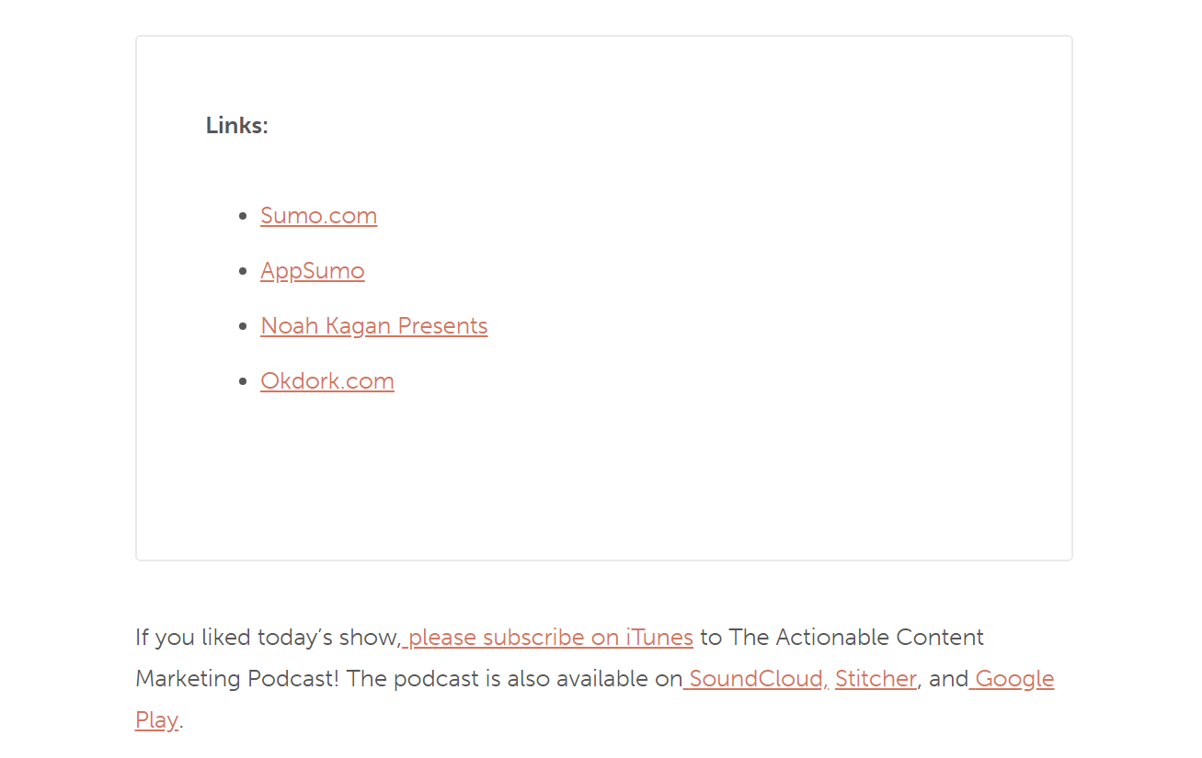
Task: Click the text If you liked
Action: [x=193, y=638]
